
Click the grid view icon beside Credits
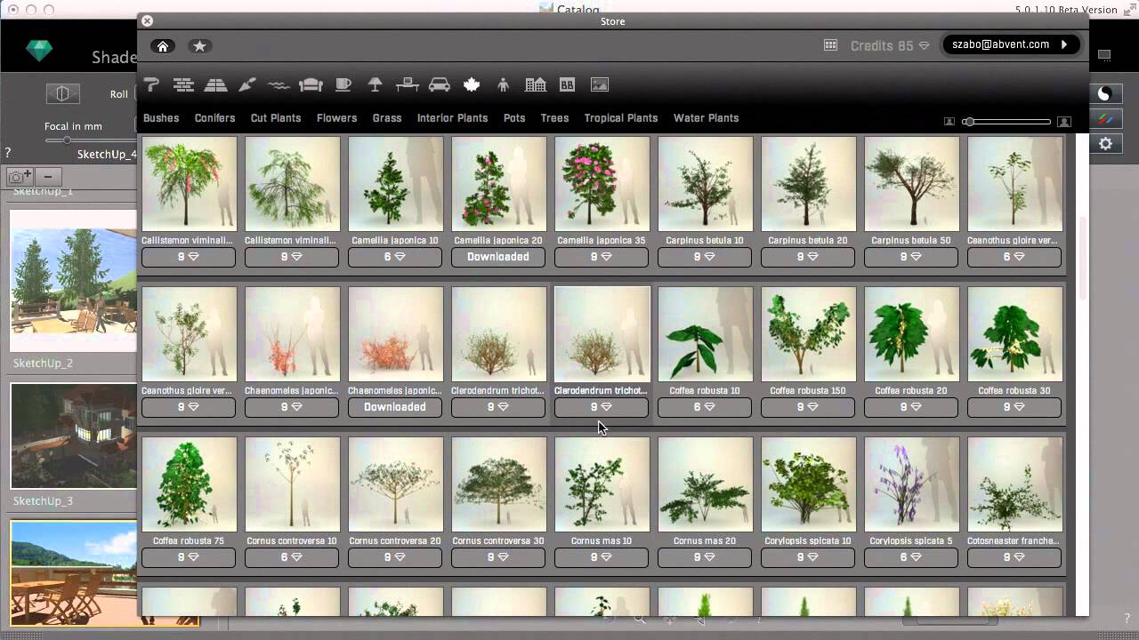[x=830, y=44]
